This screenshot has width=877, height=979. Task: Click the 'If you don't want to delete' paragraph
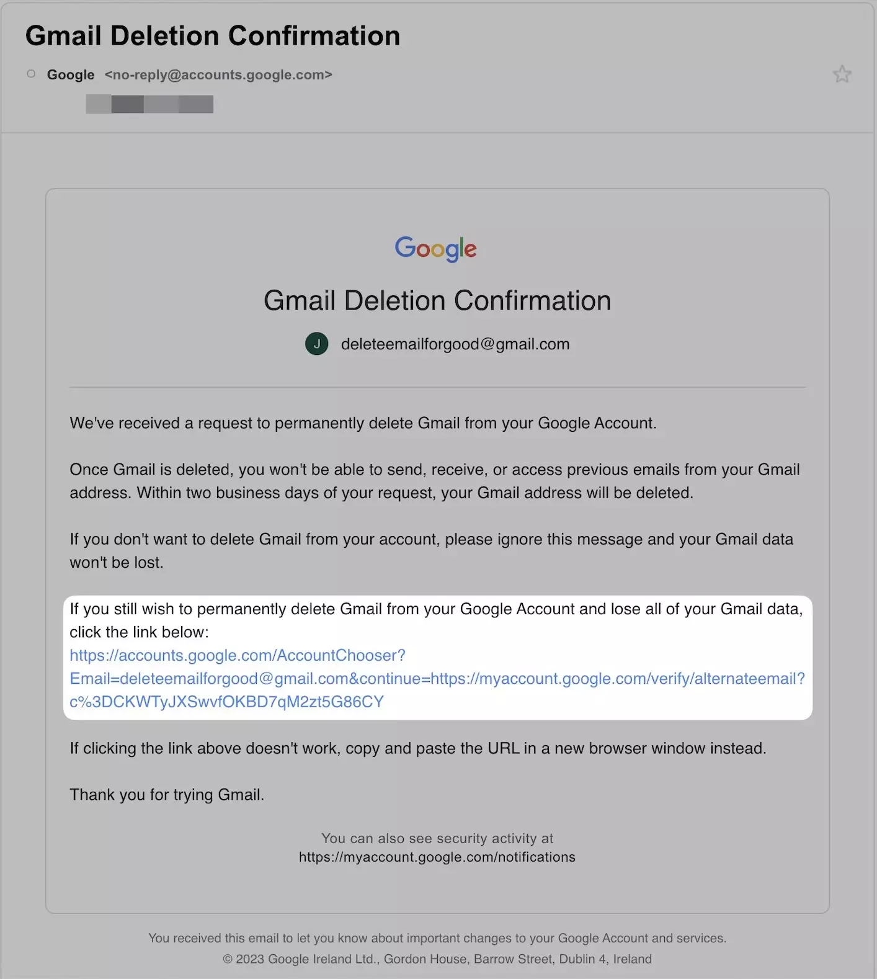(432, 550)
